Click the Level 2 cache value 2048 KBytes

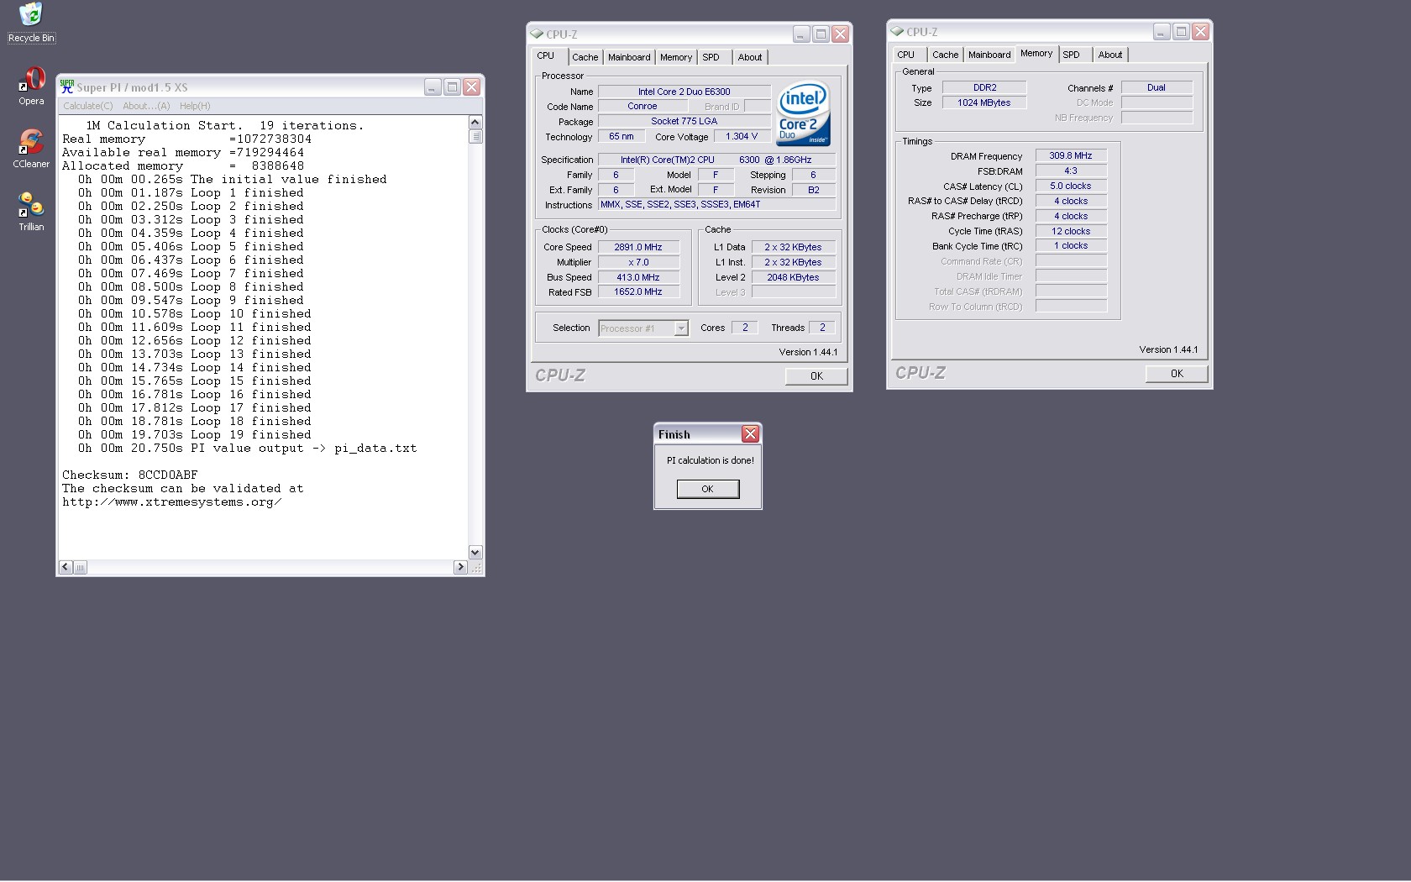coord(793,277)
